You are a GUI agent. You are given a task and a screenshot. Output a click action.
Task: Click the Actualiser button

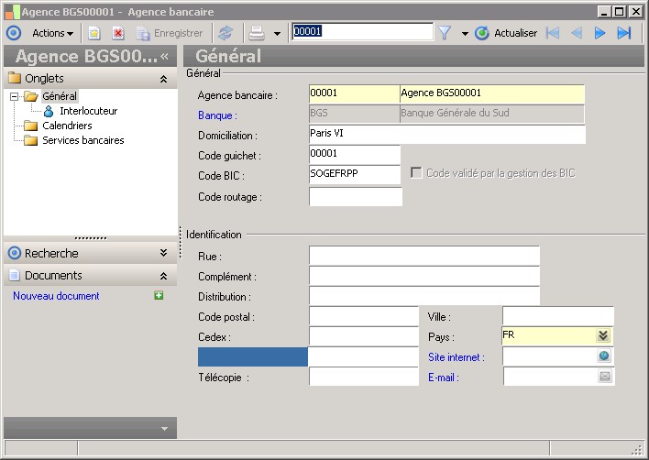506,33
